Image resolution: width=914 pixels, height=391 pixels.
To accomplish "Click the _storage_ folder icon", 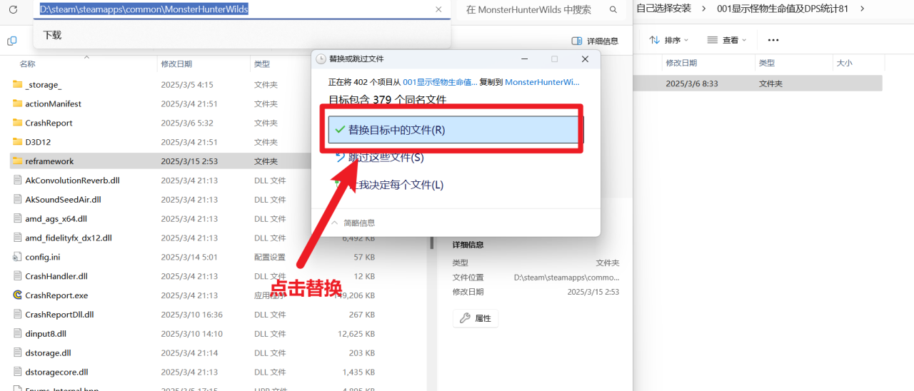I will tap(18, 84).
